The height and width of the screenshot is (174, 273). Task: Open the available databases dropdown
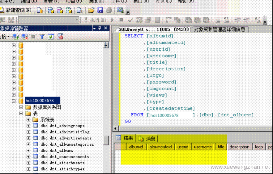[77, 20]
